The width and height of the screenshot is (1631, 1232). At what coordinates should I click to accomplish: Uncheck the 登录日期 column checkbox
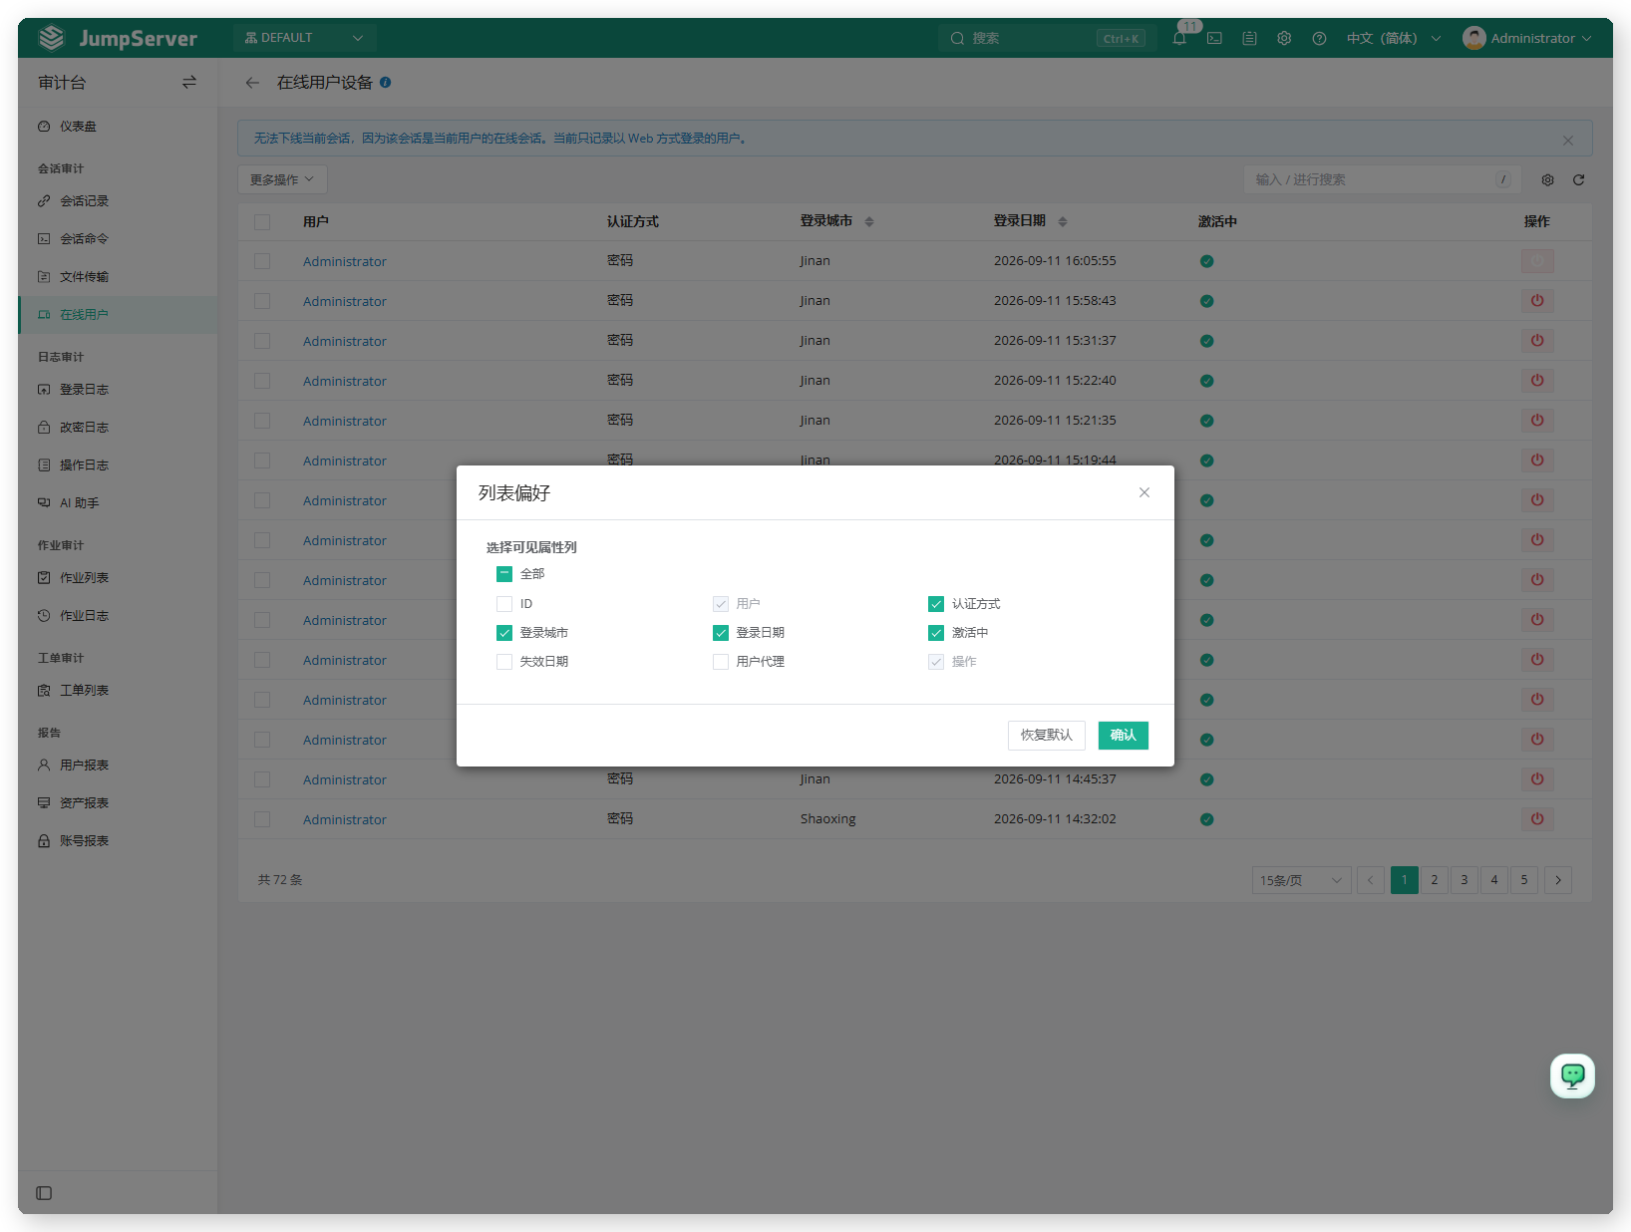(x=721, y=633)
